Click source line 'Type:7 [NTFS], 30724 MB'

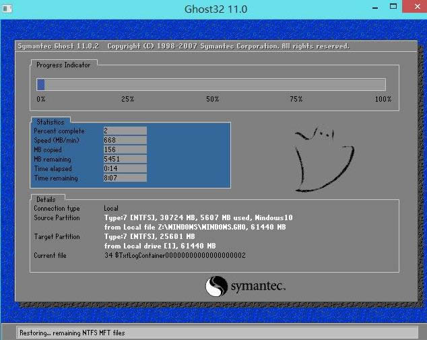tap(199, 217)
